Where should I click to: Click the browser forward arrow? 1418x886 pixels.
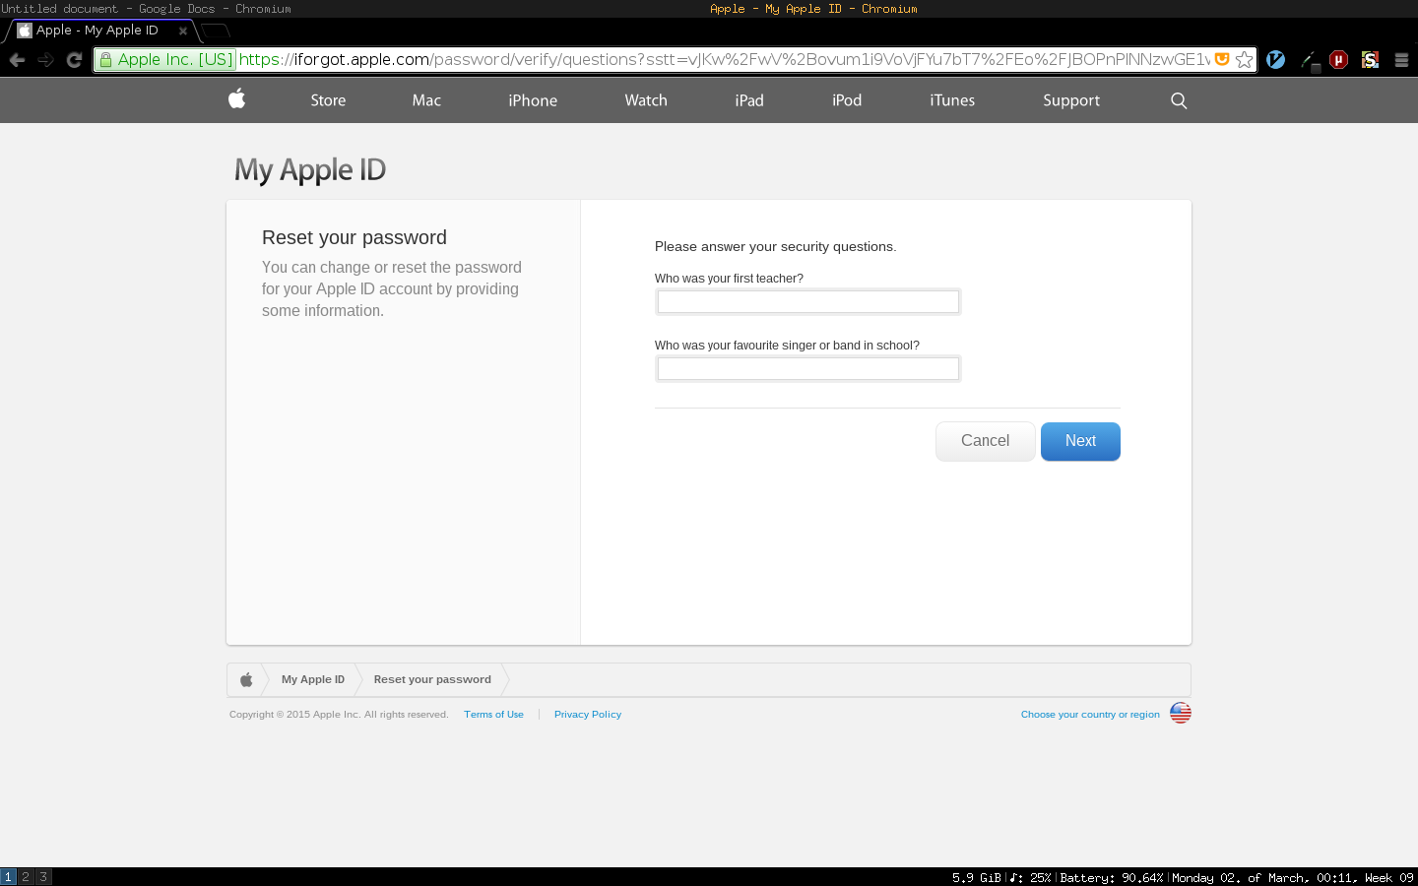pos(45,60)
